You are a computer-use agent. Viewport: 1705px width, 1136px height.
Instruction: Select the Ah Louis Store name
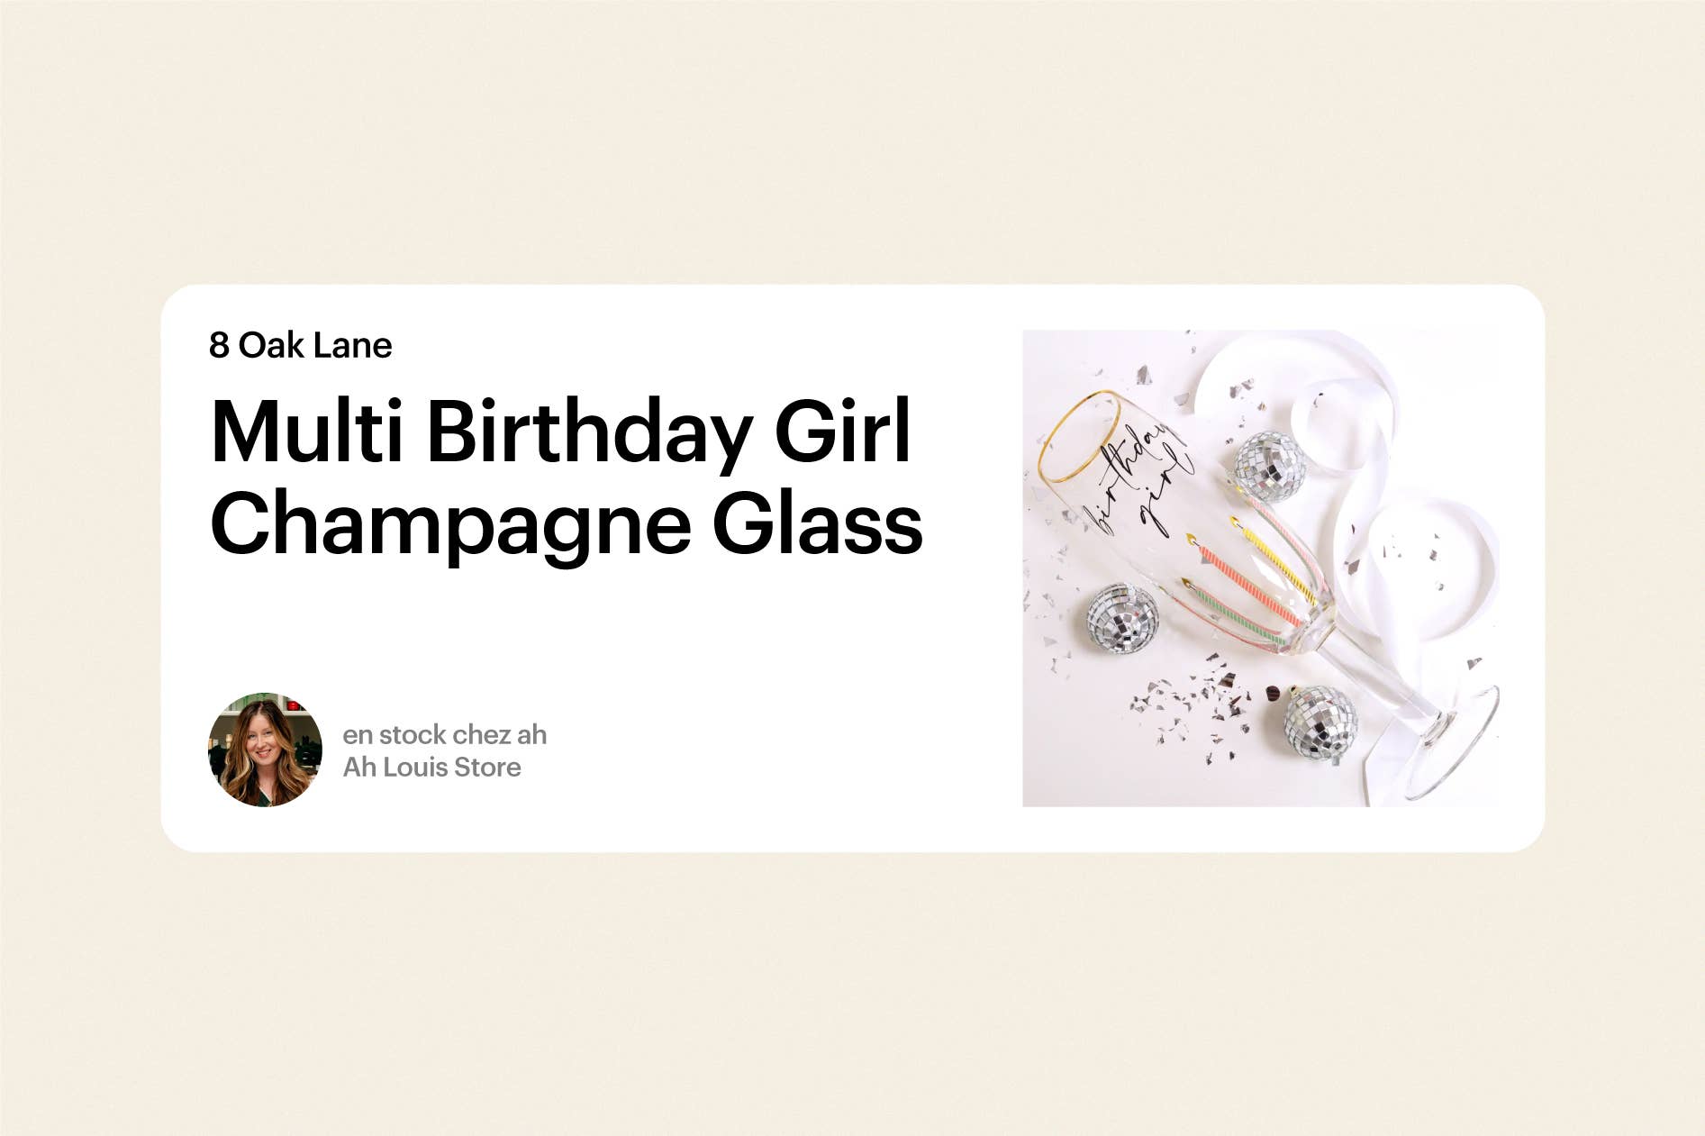432,768
